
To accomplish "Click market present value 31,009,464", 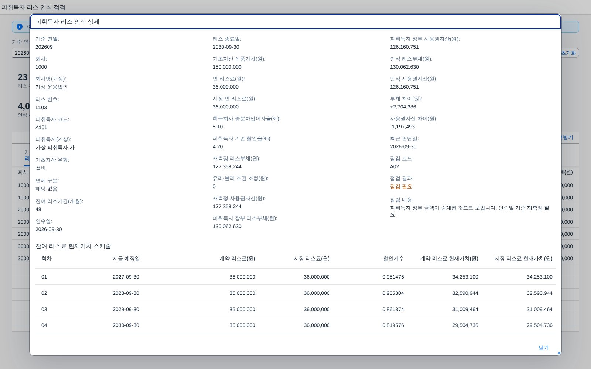I will click(540, 309).
